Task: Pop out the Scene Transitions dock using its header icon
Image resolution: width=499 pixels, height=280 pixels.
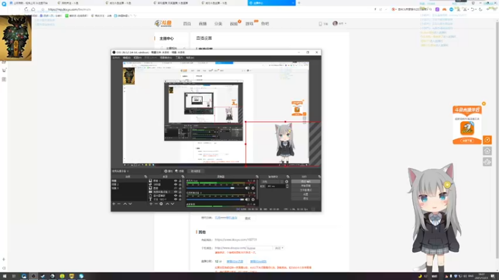Action: point(288,177)
